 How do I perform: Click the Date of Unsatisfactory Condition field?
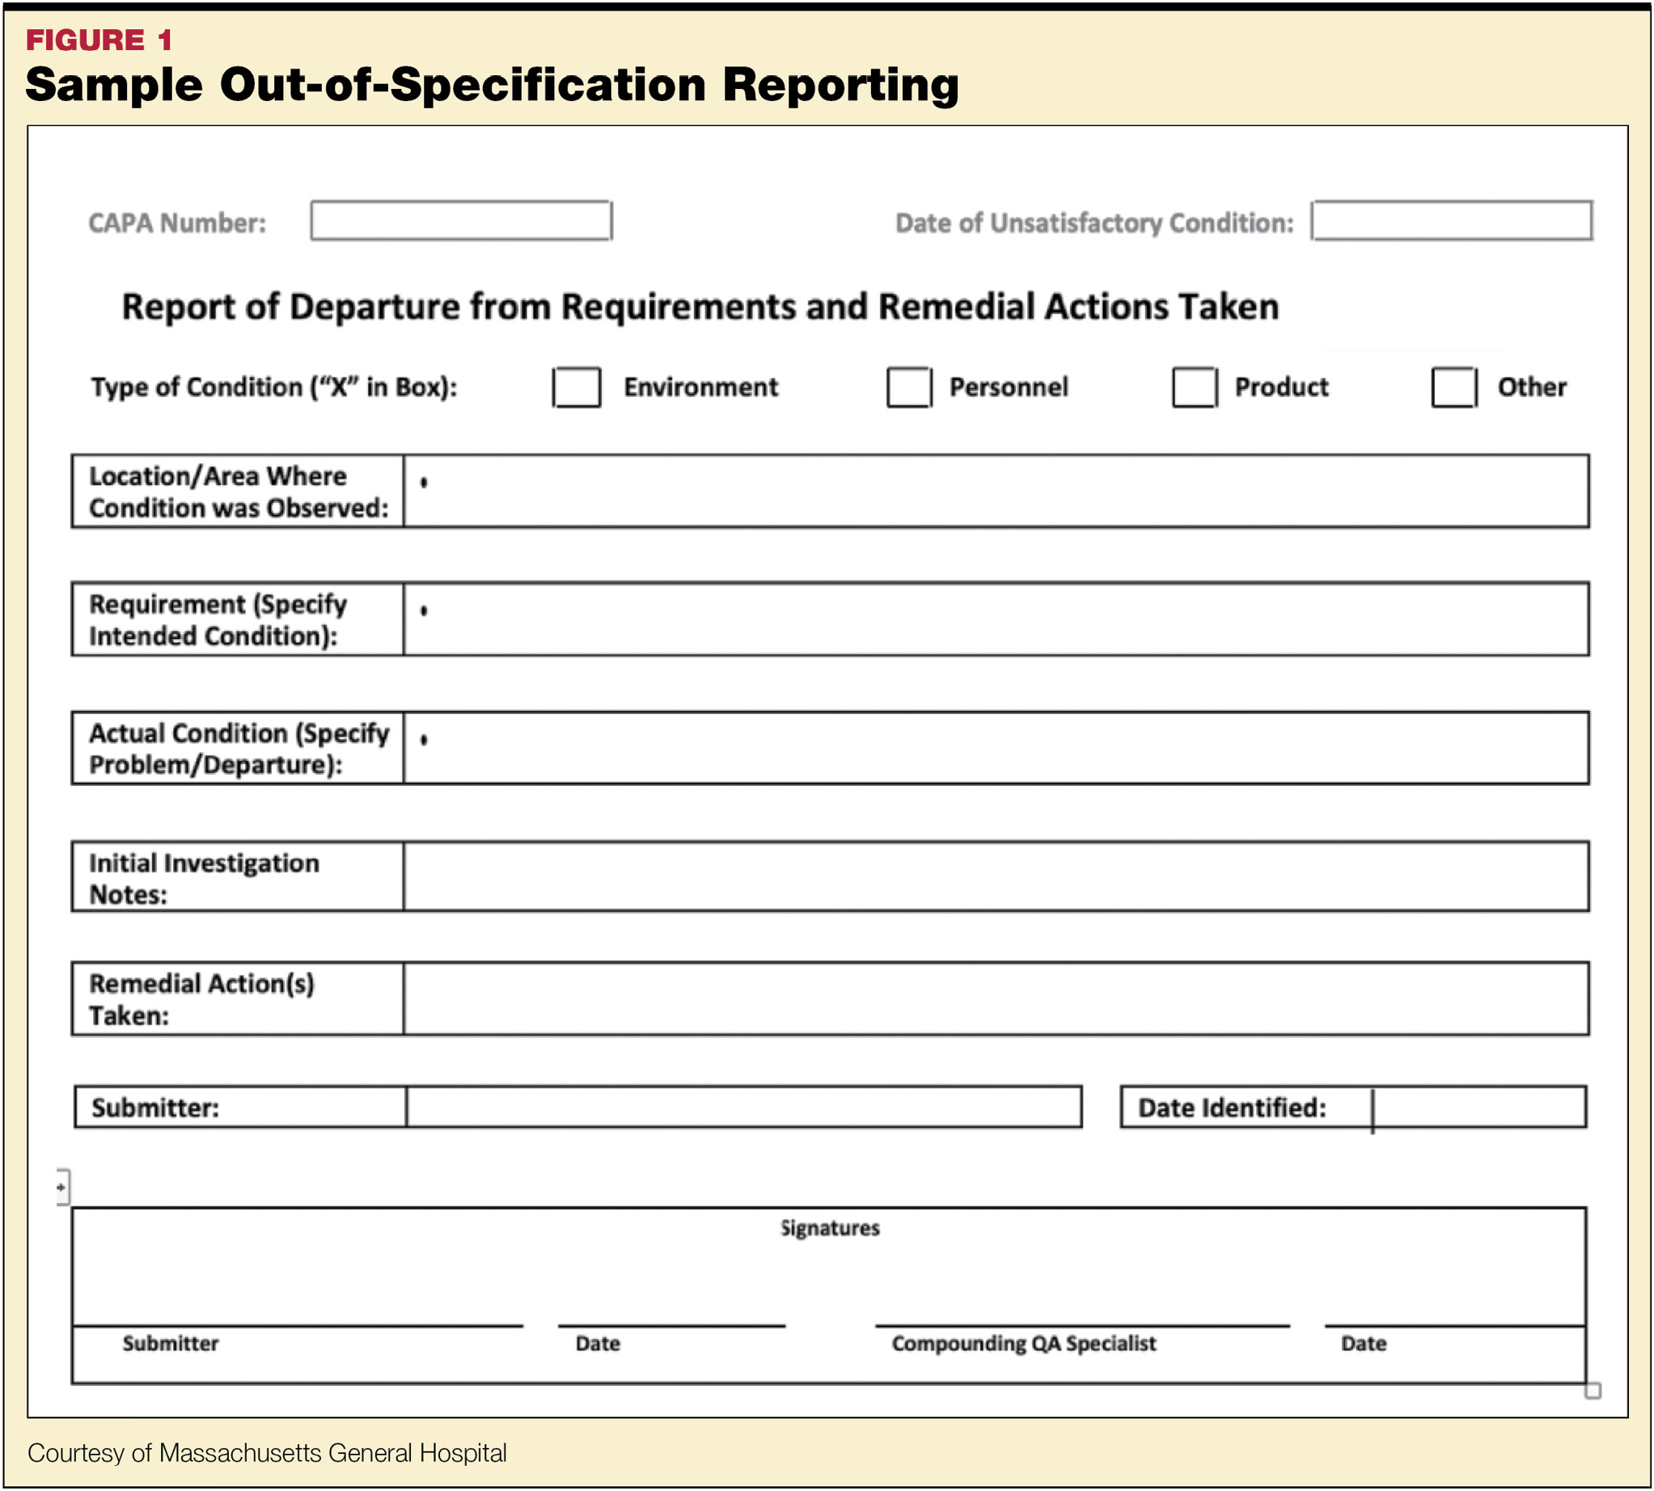pos(1451,221)
